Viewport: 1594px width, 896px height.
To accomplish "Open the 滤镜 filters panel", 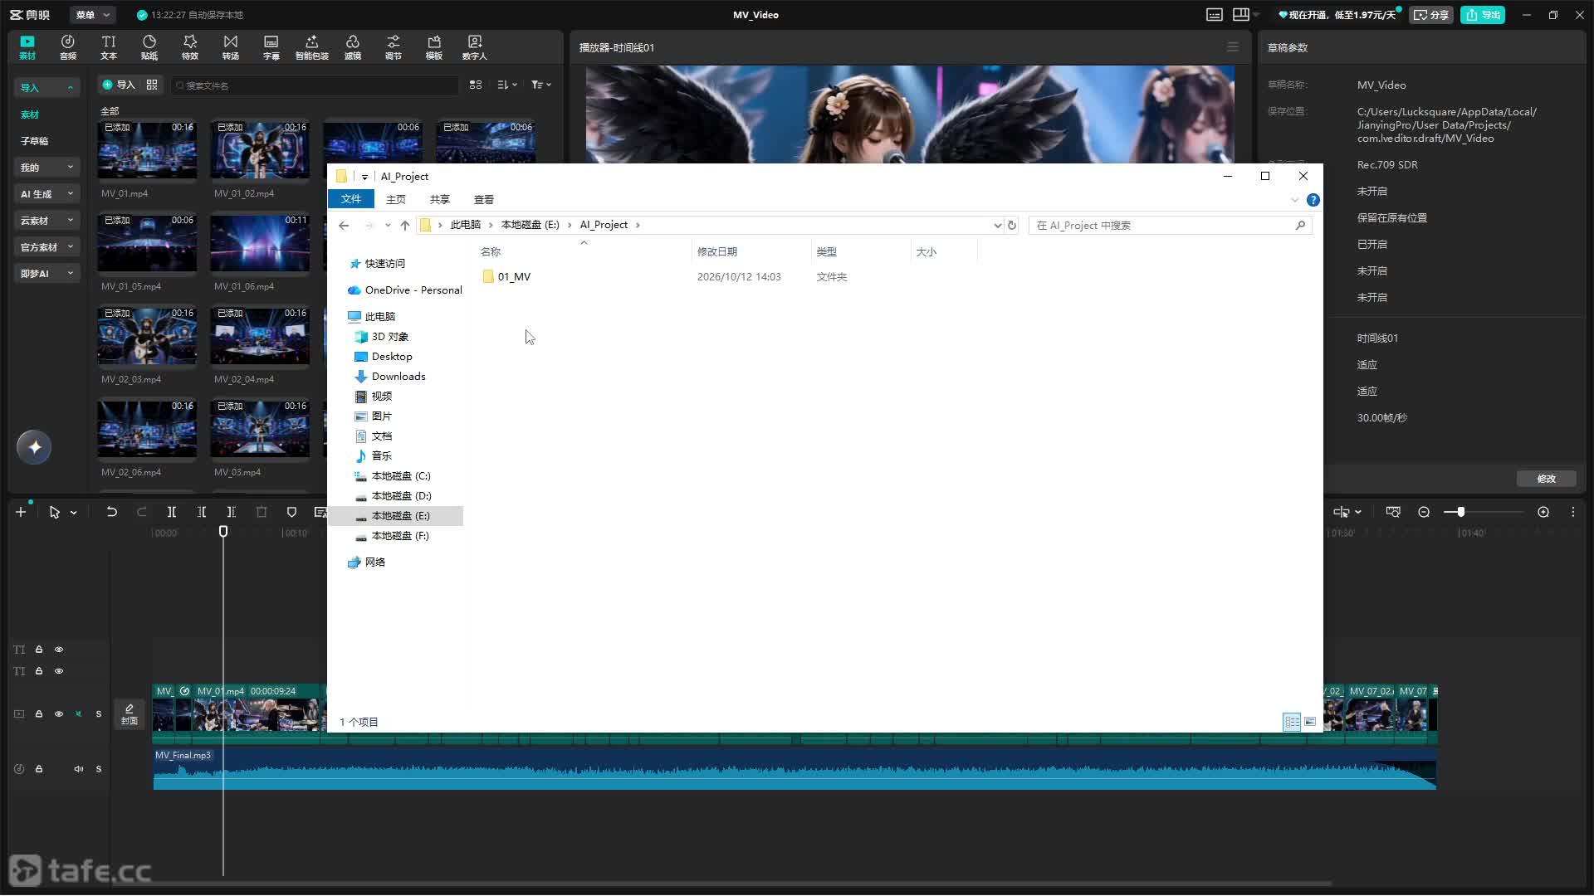I will [x=353, y=47].
